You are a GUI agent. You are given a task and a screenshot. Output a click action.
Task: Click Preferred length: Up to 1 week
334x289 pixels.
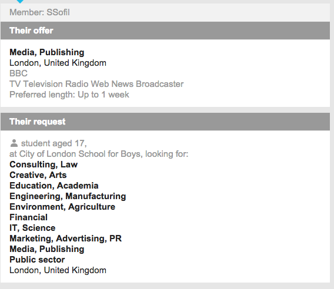[69, 95]
